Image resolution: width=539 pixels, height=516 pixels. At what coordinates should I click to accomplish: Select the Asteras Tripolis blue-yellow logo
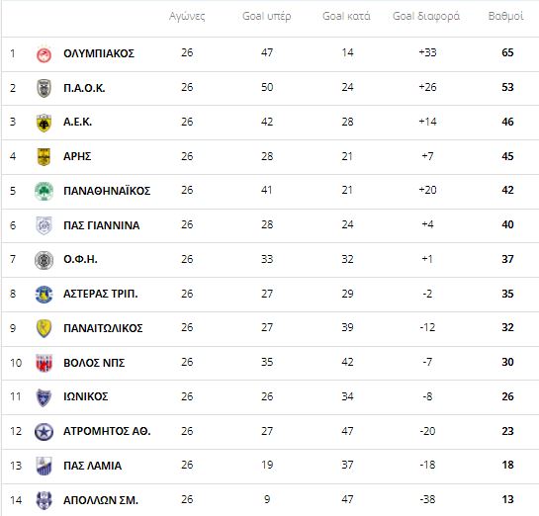tap(44, 295)
